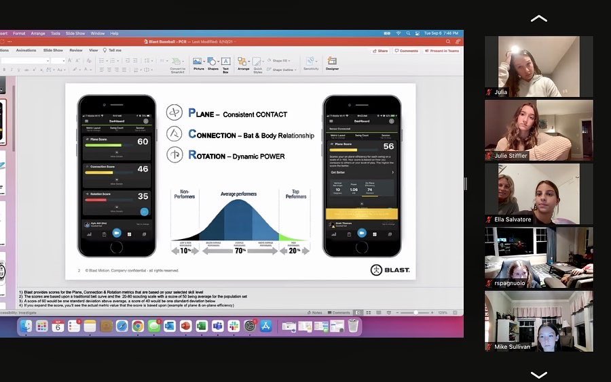Open the font size dropdown

pos(63,61)
